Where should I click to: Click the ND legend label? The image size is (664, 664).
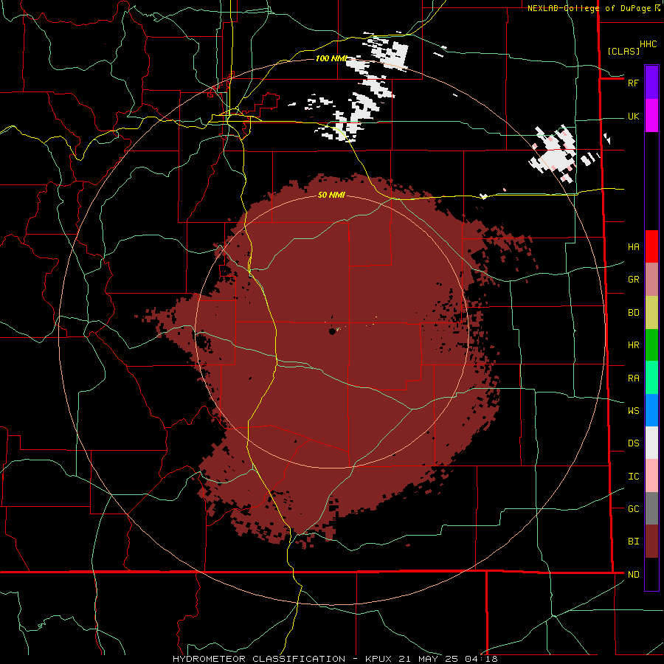click(633, 575)
